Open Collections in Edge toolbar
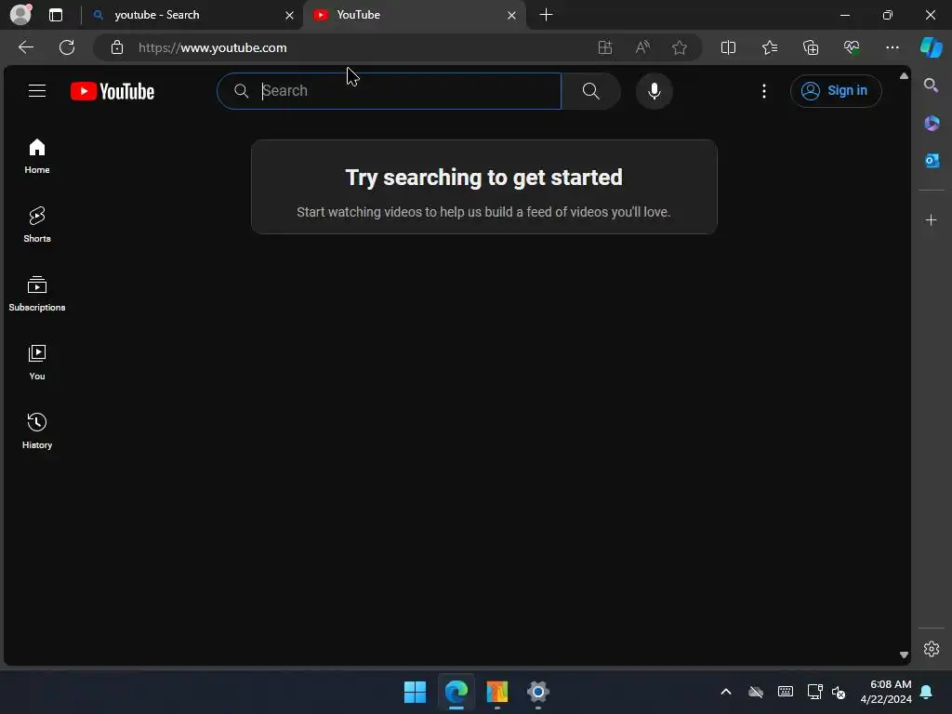The height and width of the screenshot is (714, 952). (x=811, y=48)
